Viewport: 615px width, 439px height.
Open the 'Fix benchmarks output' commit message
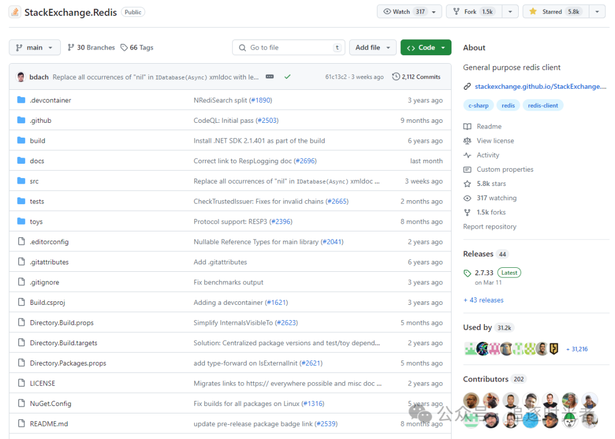pyautogui.click(x=228, y=282)
